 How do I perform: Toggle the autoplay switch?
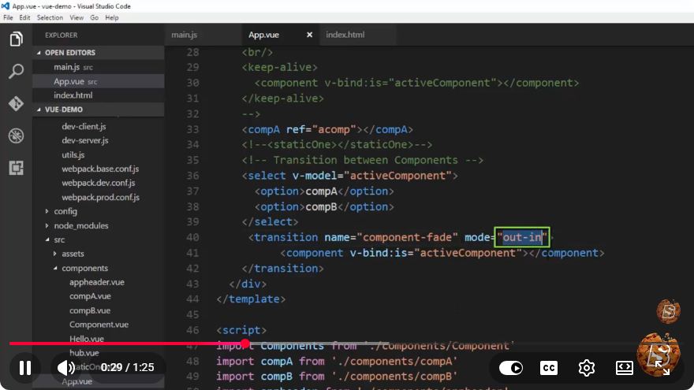click(x=511, y=367)
